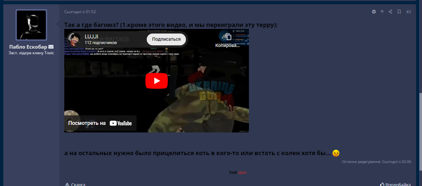Subscribe to LUJJI channel via Подписаться
This screenshot has height=186, width=422.
click(x=166, y=39)
